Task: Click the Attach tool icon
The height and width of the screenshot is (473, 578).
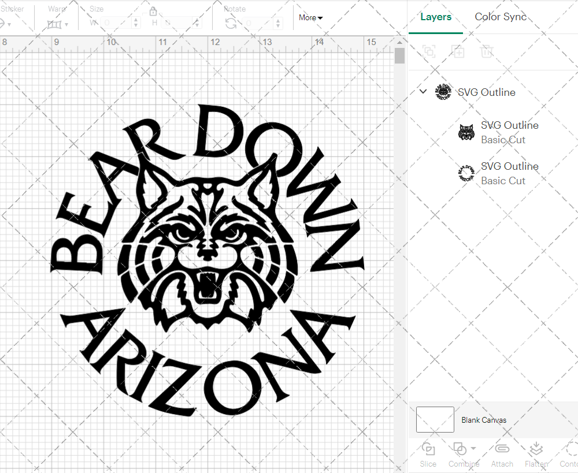Action: (502, 449)
